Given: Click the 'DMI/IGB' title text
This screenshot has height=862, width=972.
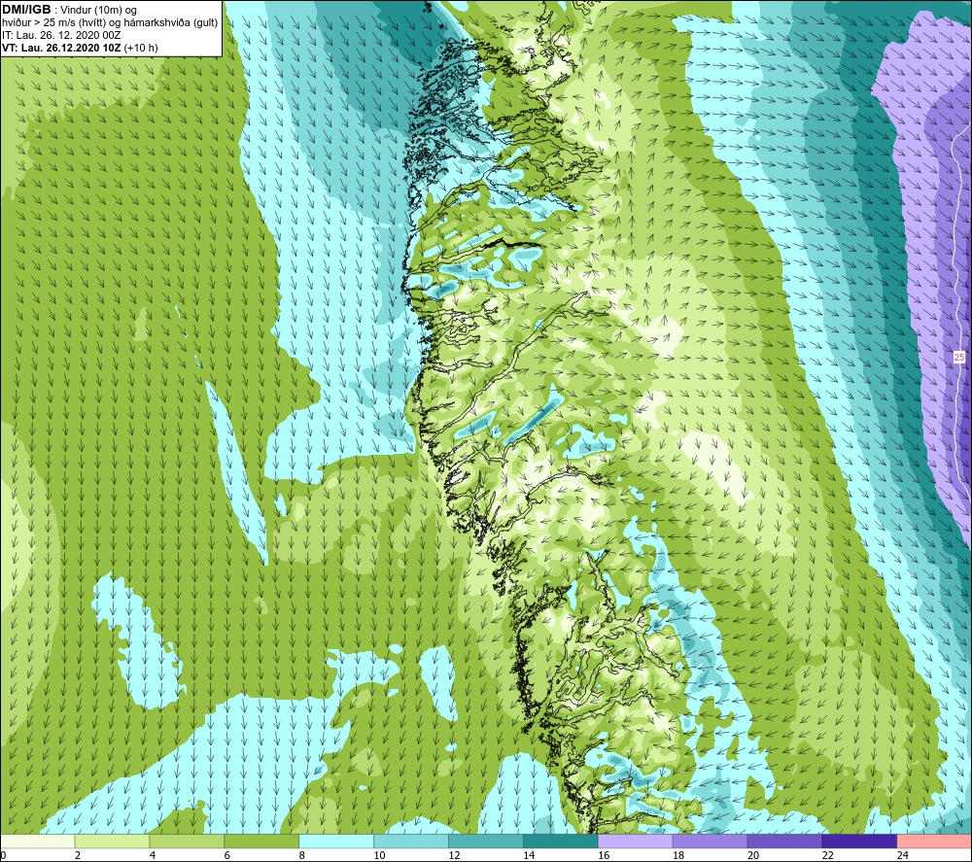Looking at the screenshot, I should [x=26, y=10].
